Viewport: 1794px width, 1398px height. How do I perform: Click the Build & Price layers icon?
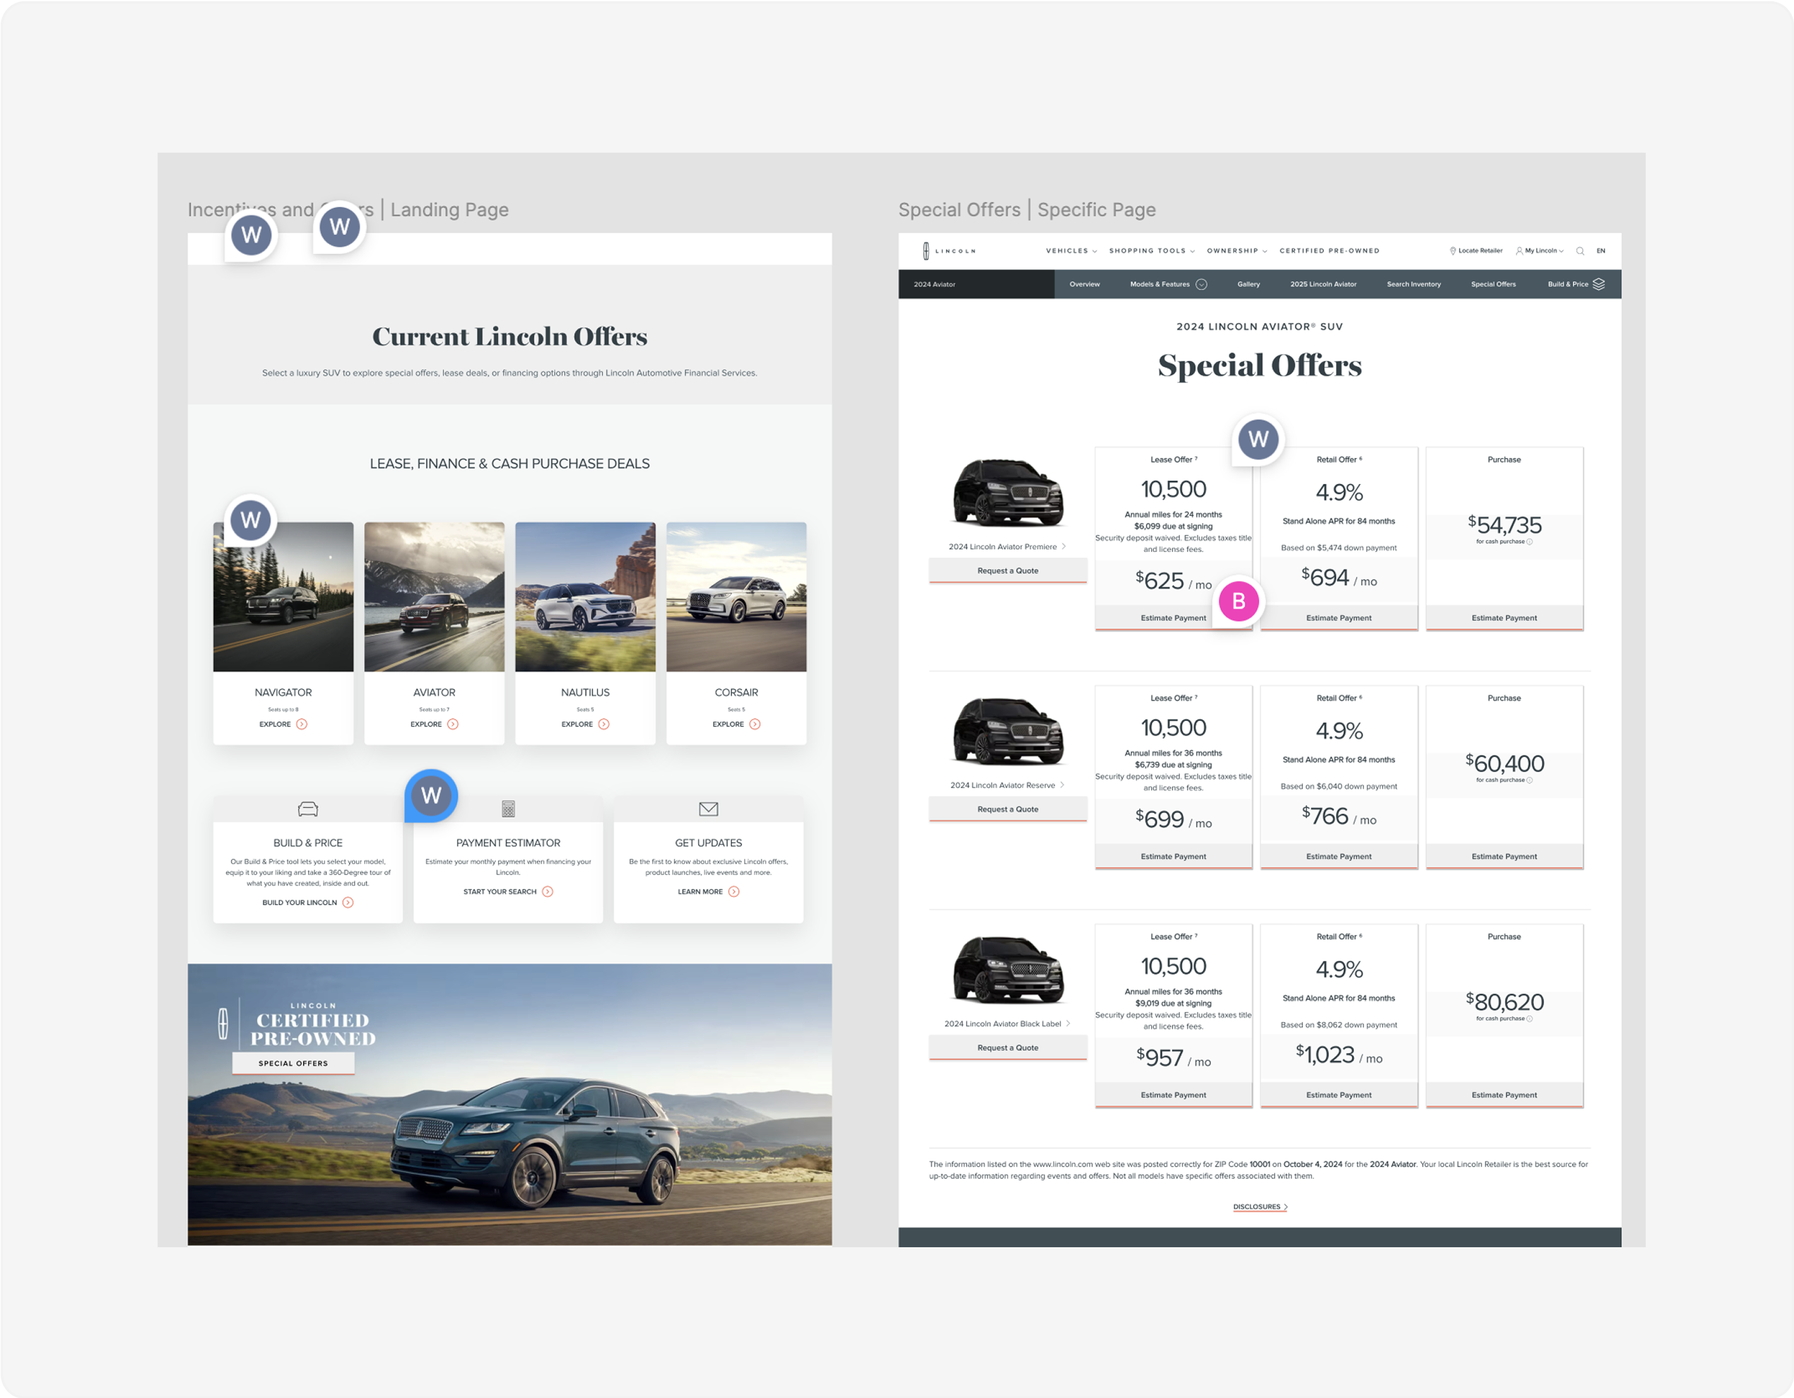tap(1598, 284)
